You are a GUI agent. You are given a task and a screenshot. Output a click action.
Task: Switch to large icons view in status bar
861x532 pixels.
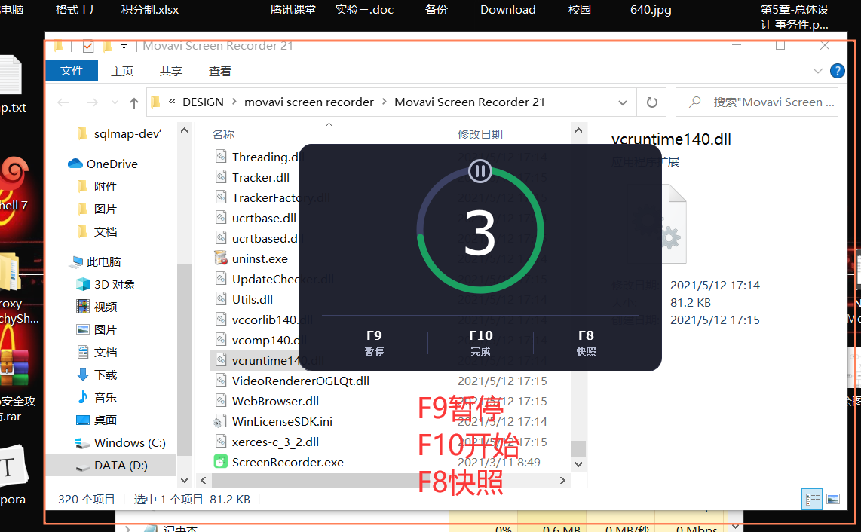833,499
